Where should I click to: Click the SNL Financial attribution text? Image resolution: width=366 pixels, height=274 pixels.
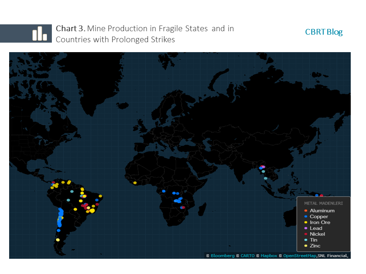pos(332,255)
